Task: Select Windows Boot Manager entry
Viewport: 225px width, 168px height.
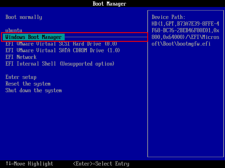Action: tap(34, 37)
